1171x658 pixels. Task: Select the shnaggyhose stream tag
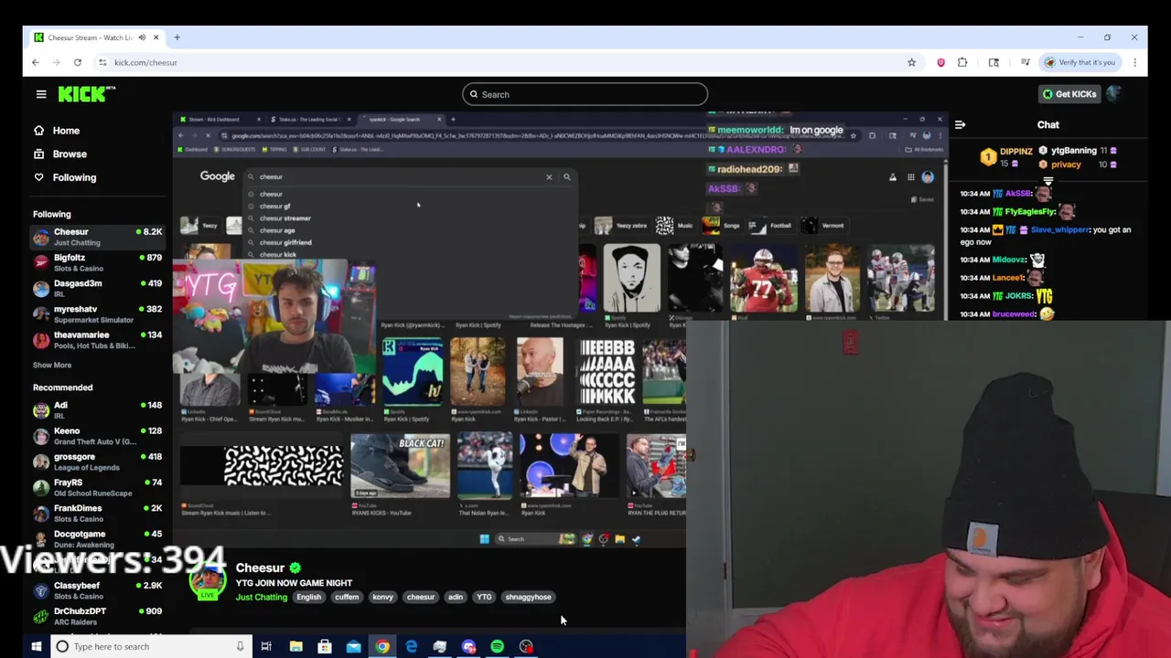(528, 597)
